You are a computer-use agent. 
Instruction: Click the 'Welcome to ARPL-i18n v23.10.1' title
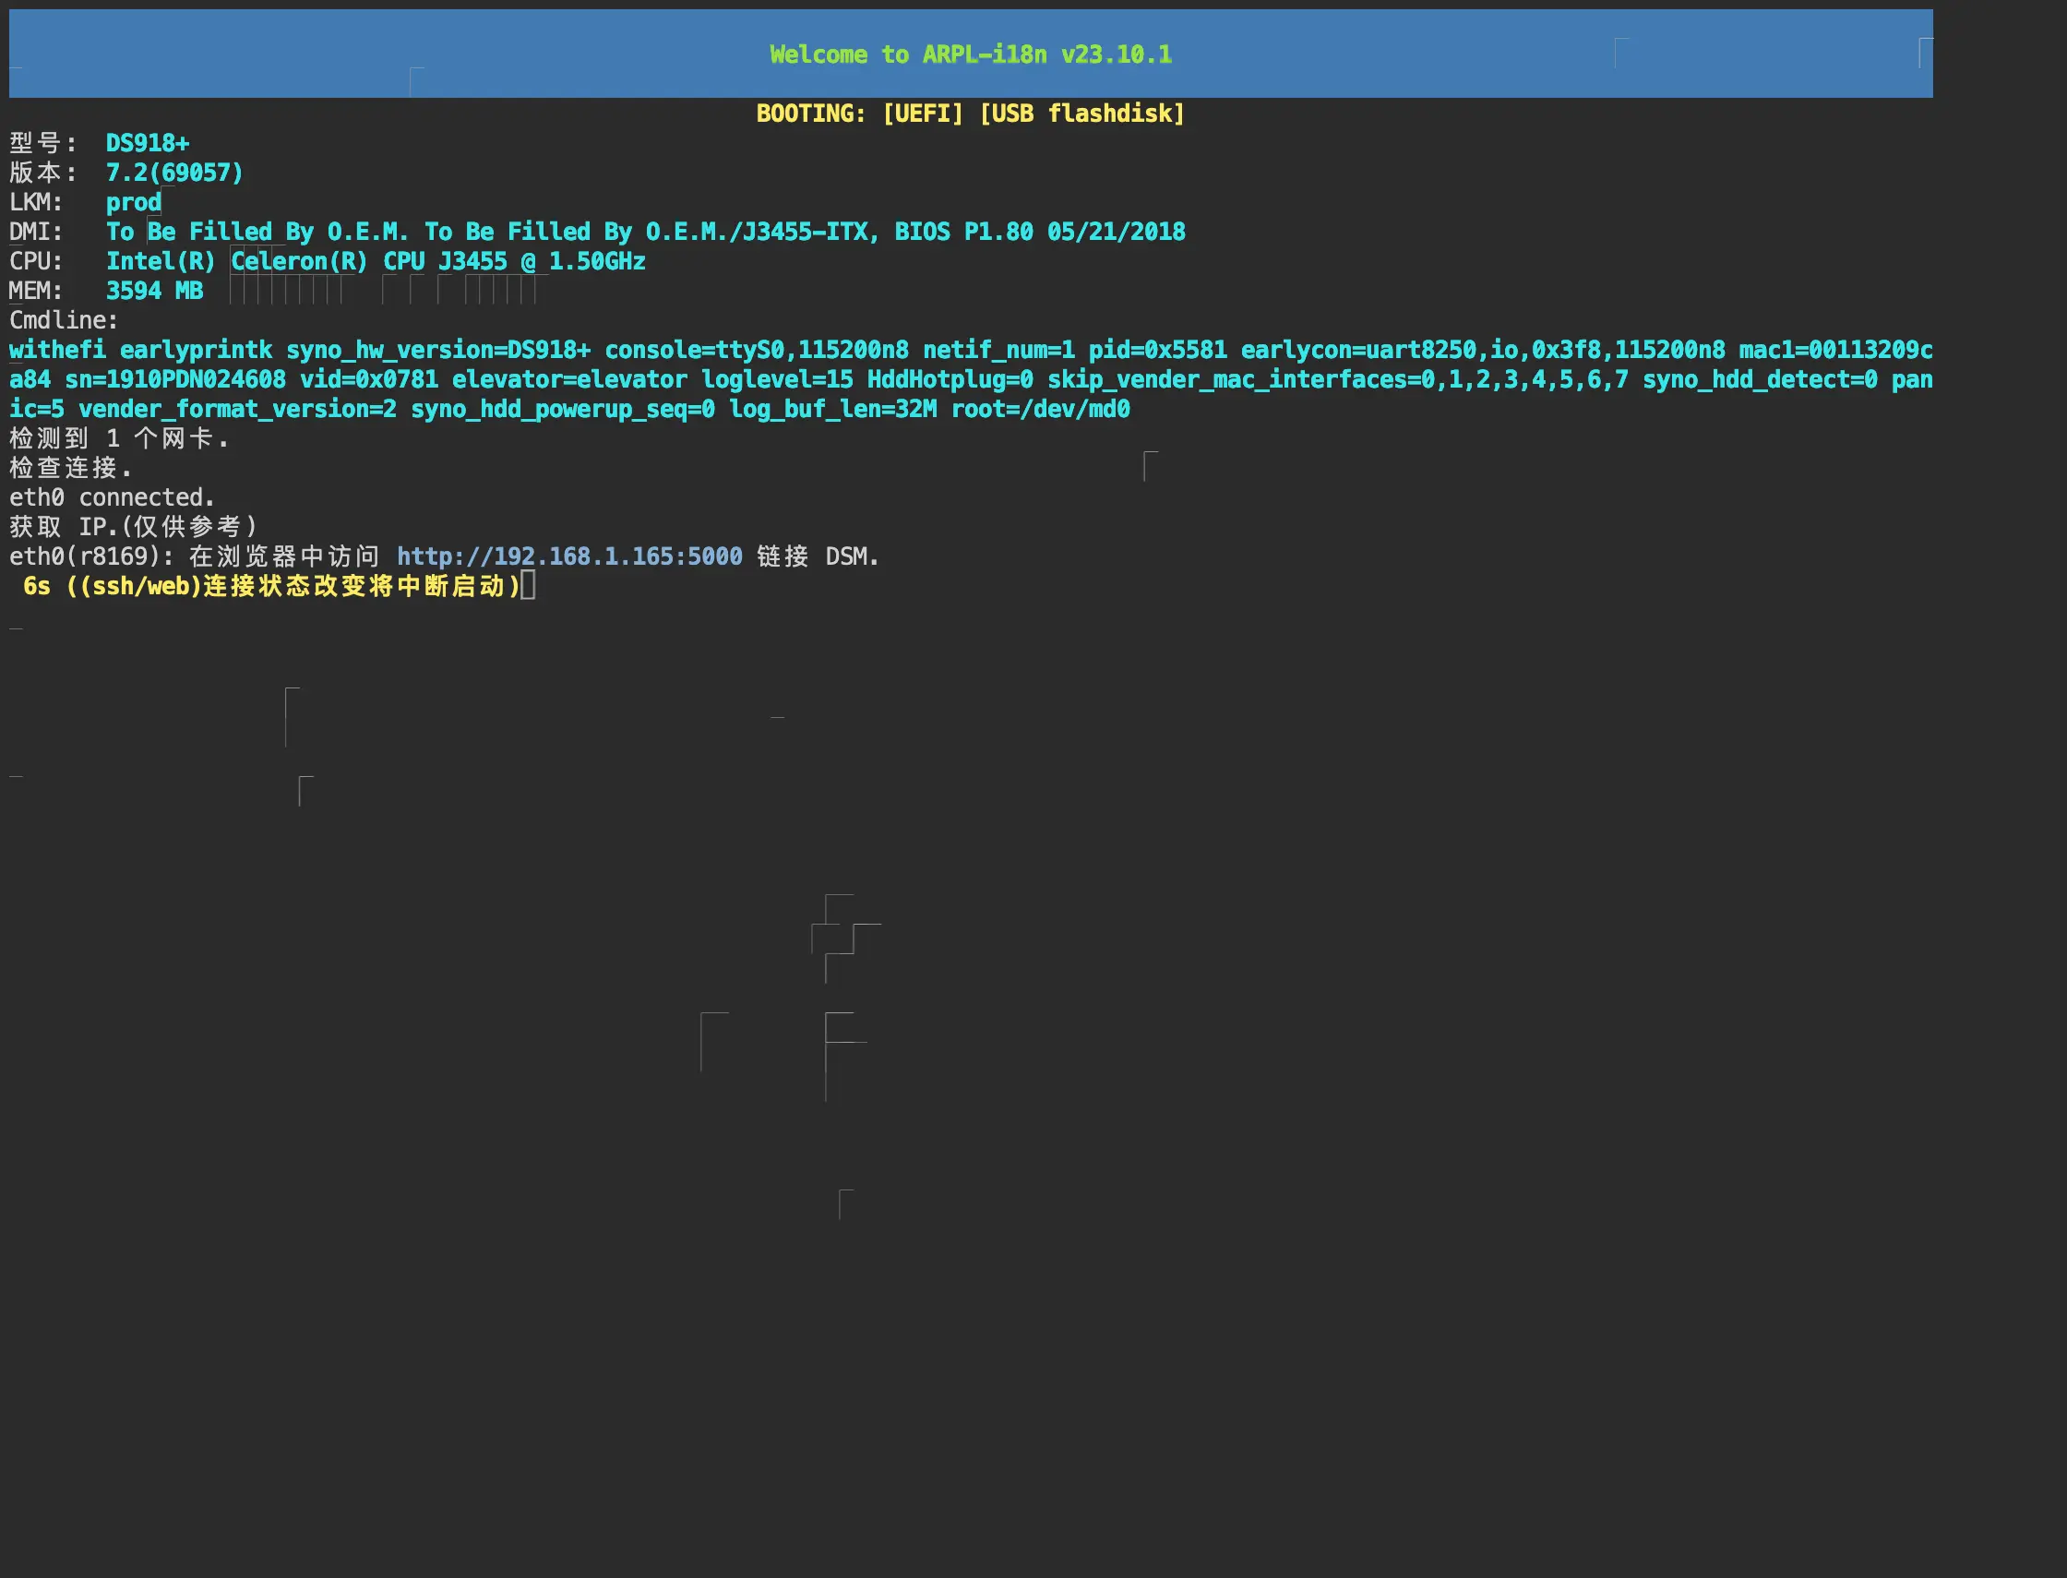click(x=971, y=54)
